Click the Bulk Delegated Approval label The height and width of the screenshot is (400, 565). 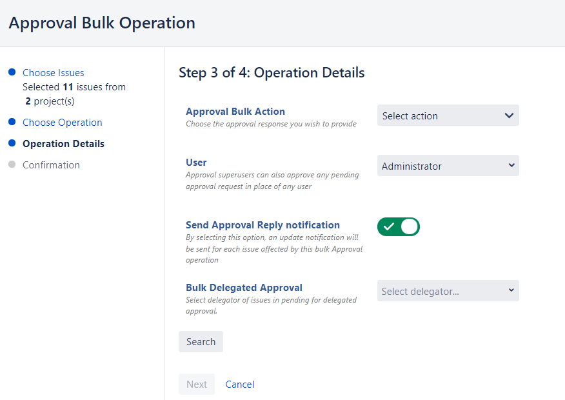(x=244, y=288)
